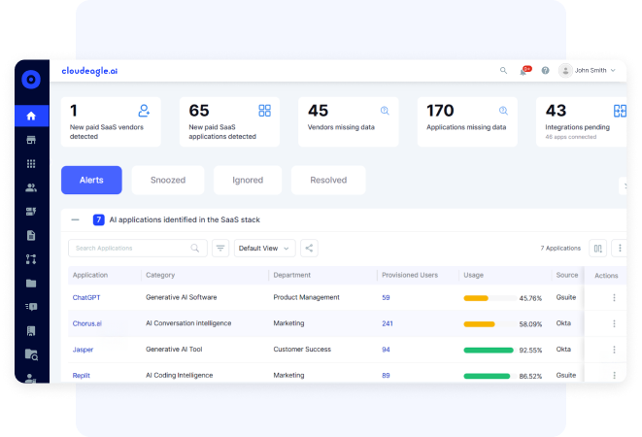Image resolution: width=642 pixels, height=437 pixels.
Task: Open the column layout icon near 7 Applications
Action: (x=597, y=249)
